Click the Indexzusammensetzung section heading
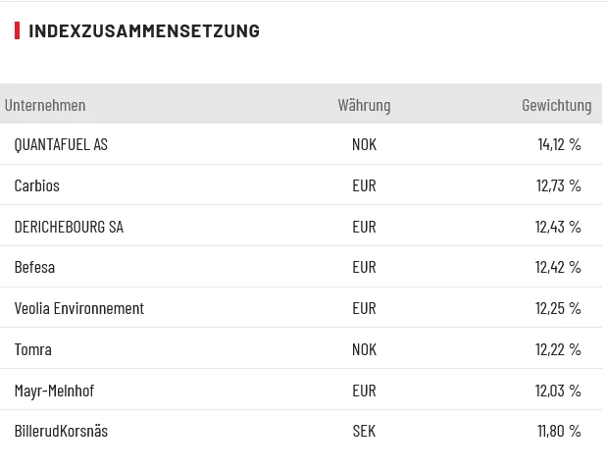607x470 pixels. tap(144, 30)
